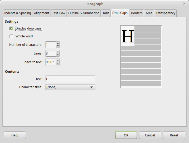Confirm with the OK button
Image resolution: width=189 pixels, height=143 pixels.
click(126, 135)
